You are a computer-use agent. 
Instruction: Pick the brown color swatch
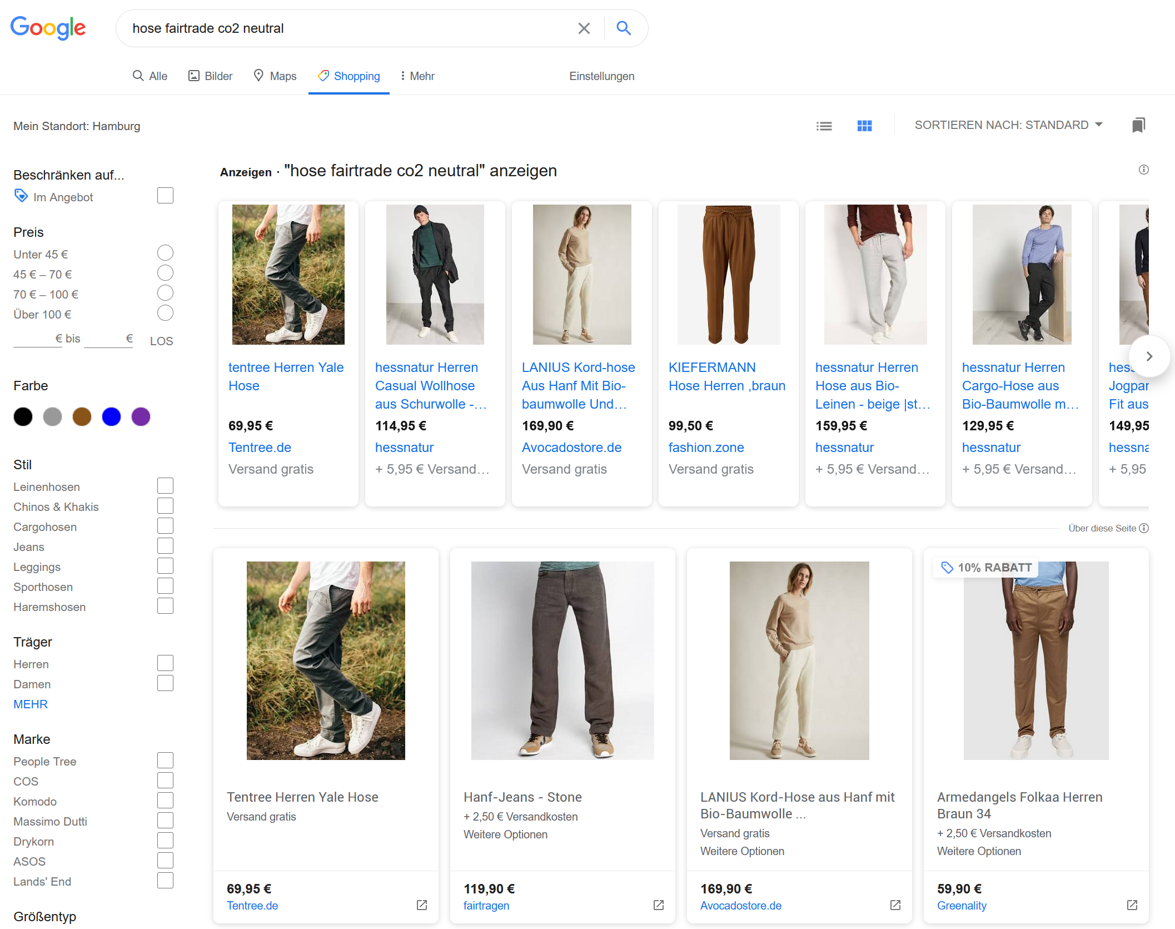point(82,416)
